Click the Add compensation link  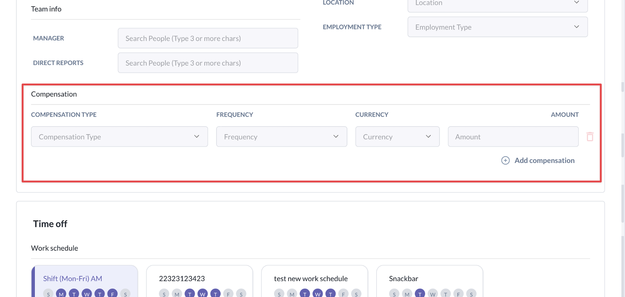point(544,160)
